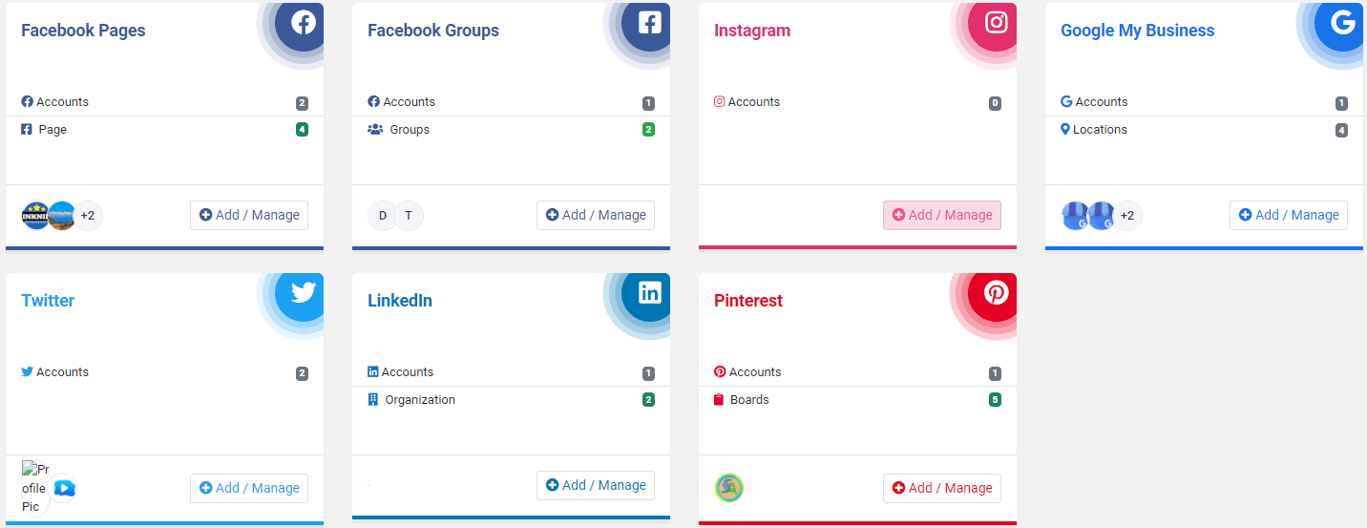Image resolution: width=1367 pixels, height=528 pixels.
Task: Click the Pinterest logo icon
Action: pyautogui.click(x=997, y=292)
